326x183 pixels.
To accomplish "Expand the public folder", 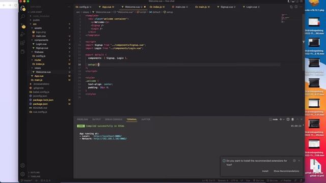I will pyautogui.click(x=36, y=20).
